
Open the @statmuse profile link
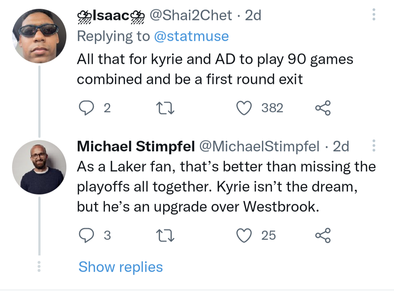(x=191, y=36)
